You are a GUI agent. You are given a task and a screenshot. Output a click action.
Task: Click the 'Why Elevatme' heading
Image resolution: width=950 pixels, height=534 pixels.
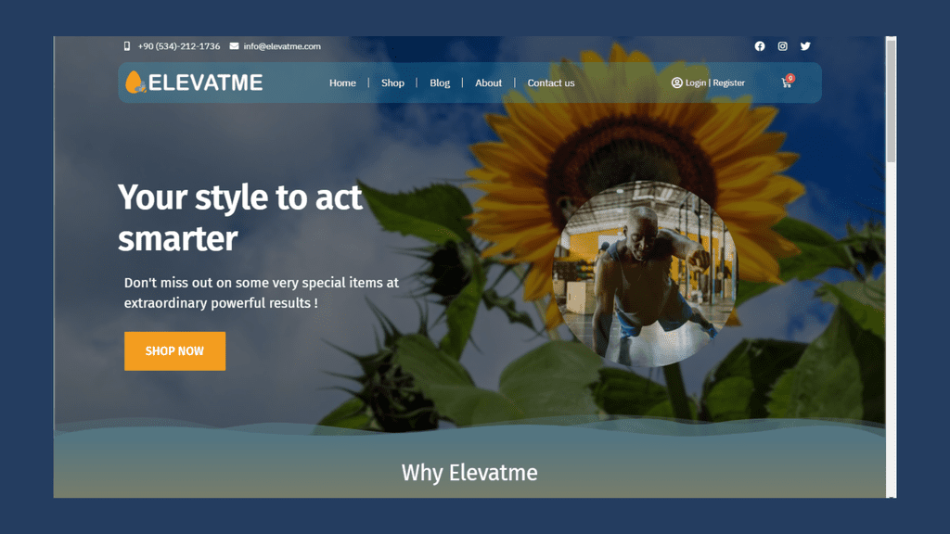pyautogui.click(x=469, y=473)
